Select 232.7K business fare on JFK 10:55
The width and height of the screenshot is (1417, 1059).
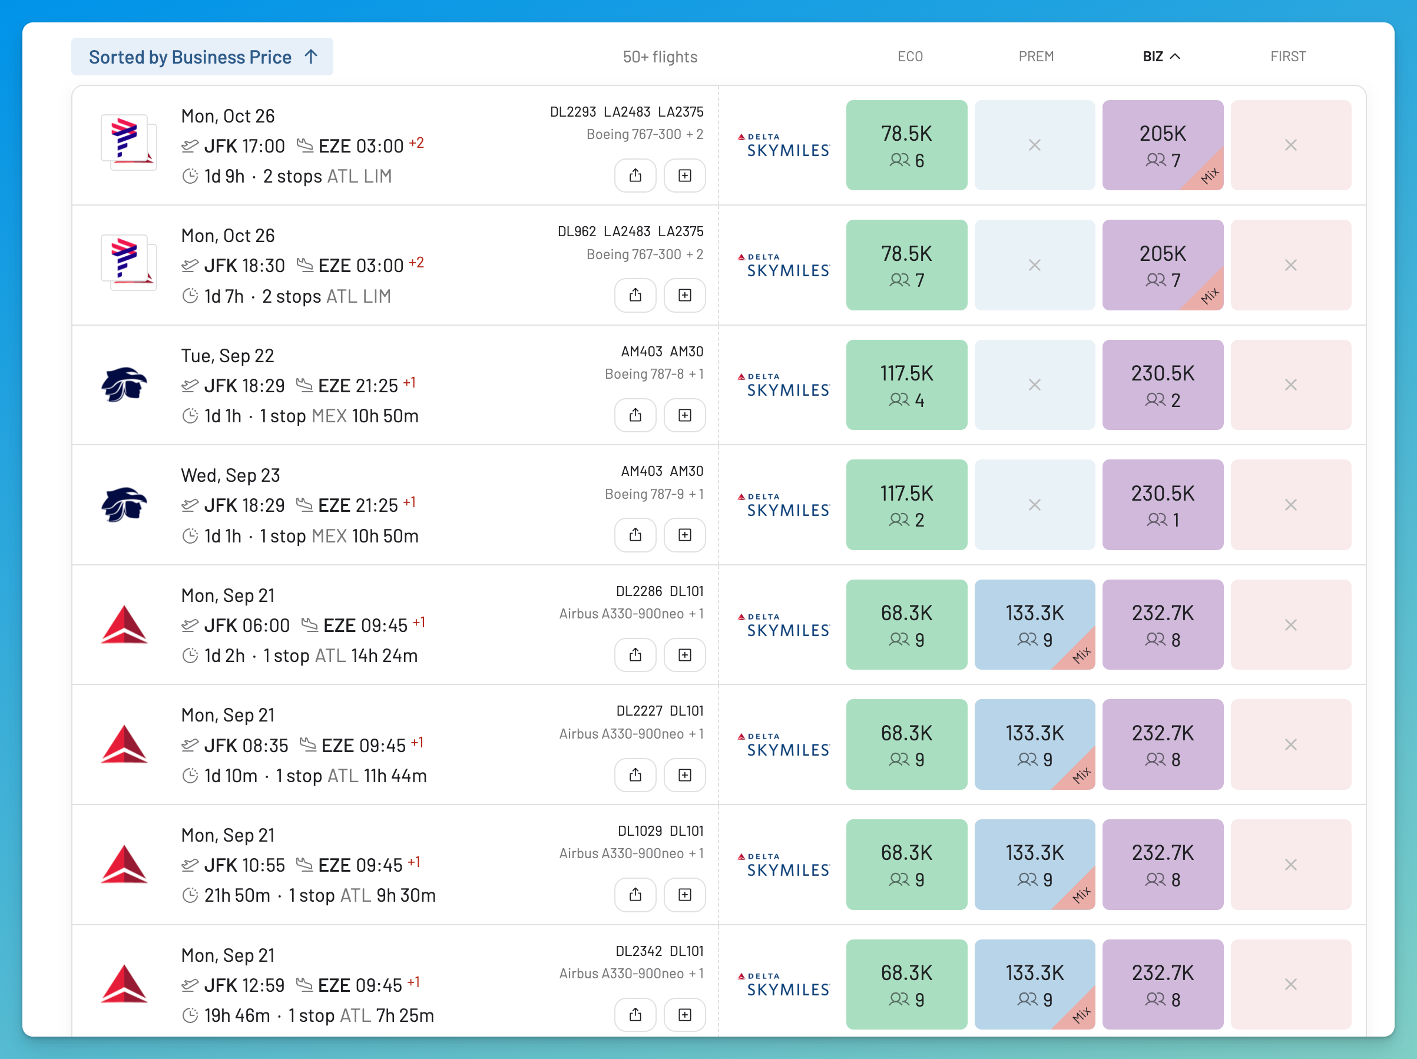(x=1163, y=865)
